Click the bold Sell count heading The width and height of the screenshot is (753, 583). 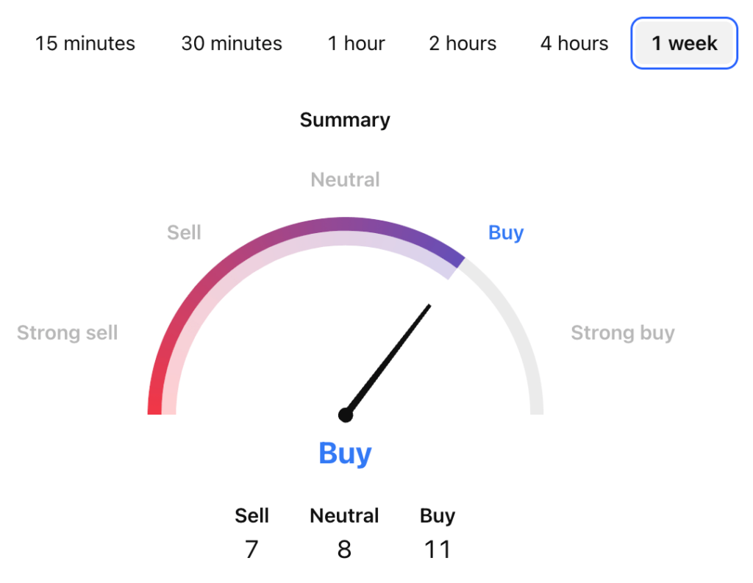click(251, 515)
